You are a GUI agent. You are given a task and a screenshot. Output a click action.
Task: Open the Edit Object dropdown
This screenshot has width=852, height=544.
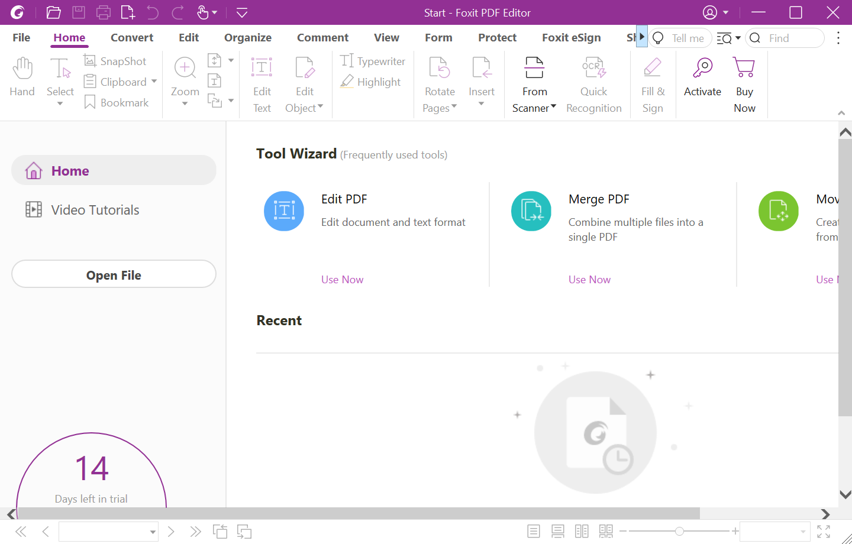click(321, 106)
